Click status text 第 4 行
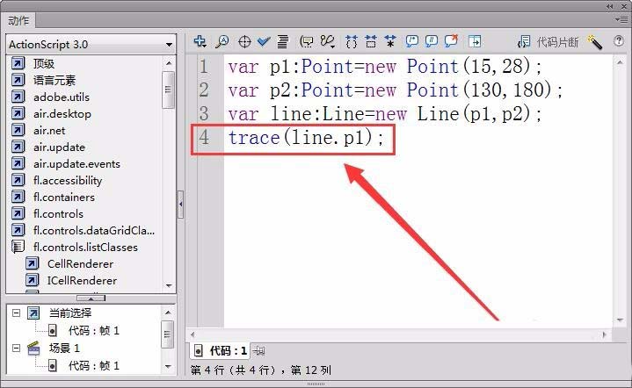This screenshot has width=632, height=388. [207, 370]
